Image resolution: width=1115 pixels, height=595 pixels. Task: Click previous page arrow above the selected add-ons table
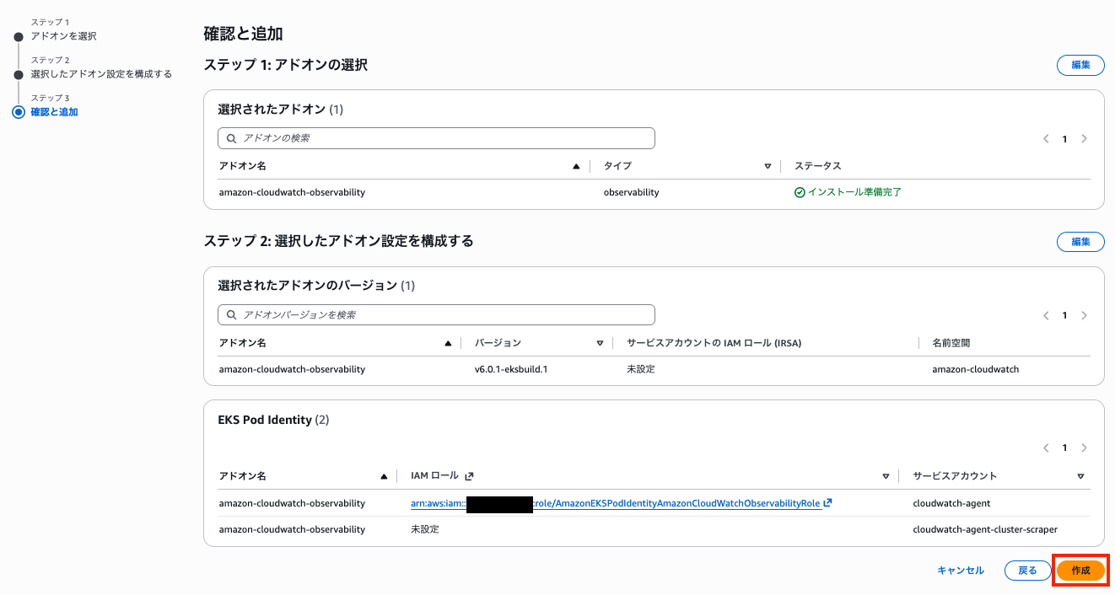1045,138
